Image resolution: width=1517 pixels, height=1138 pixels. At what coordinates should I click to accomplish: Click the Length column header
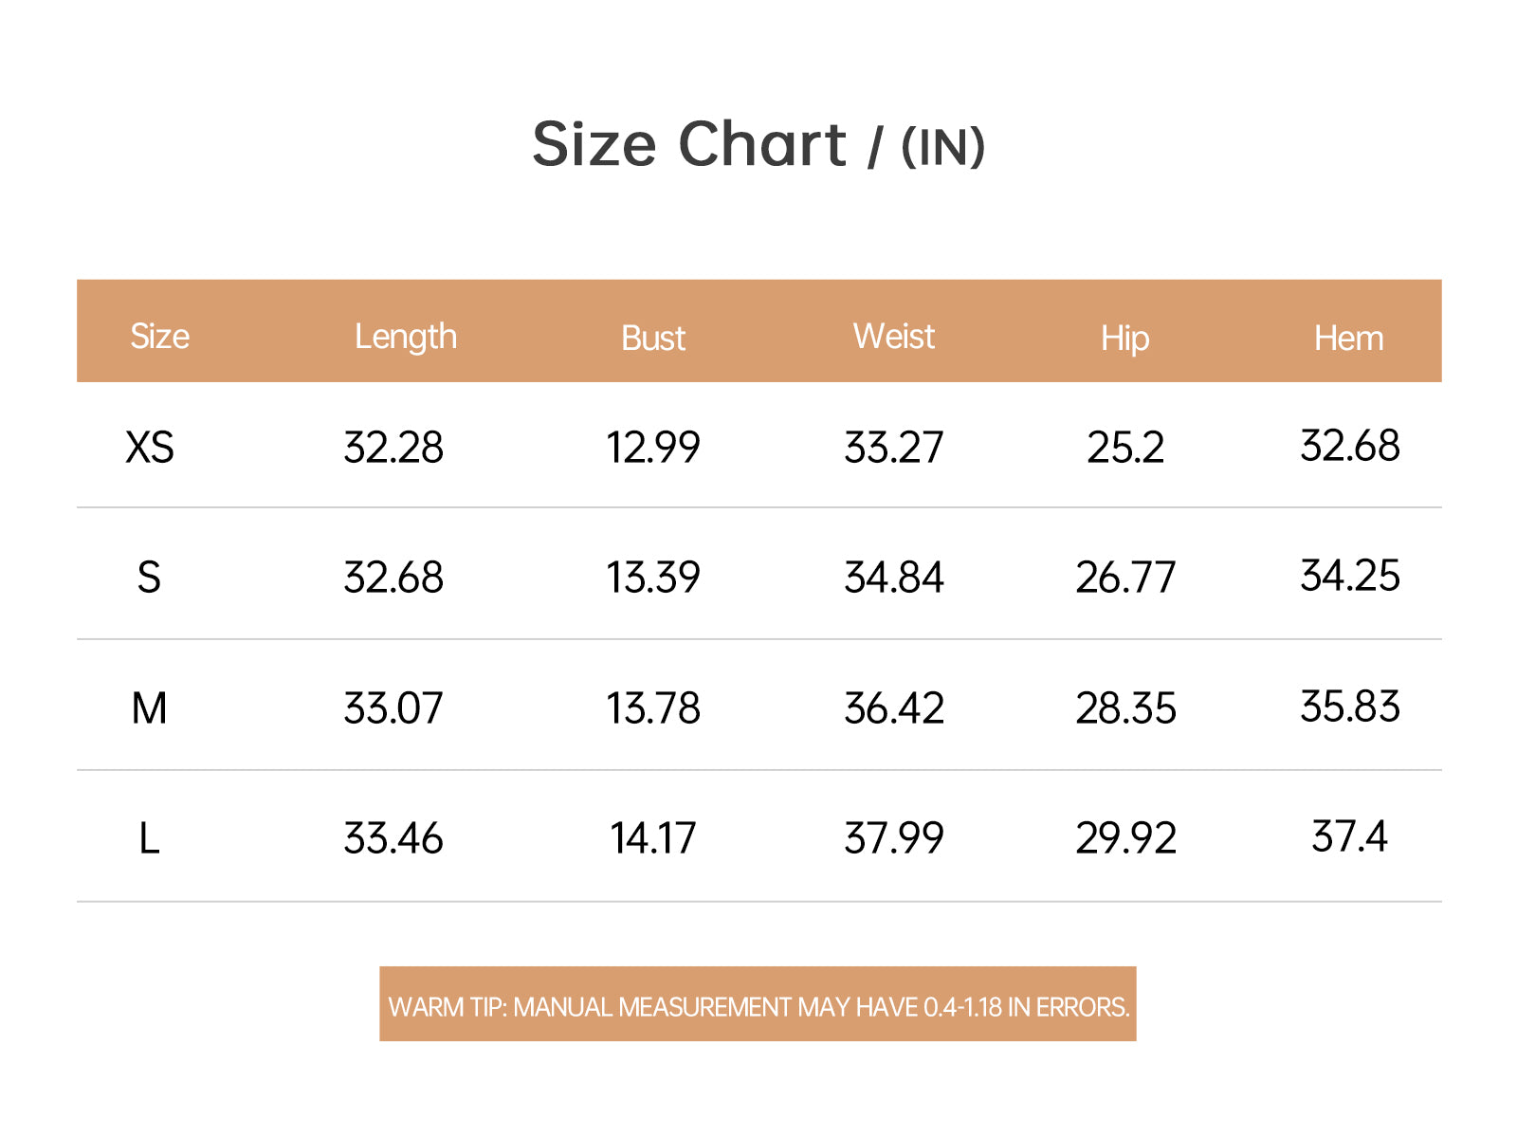[x=406, y=338]
